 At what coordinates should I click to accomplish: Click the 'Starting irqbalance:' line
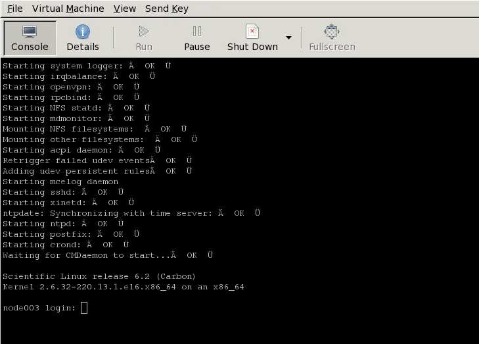79,76
